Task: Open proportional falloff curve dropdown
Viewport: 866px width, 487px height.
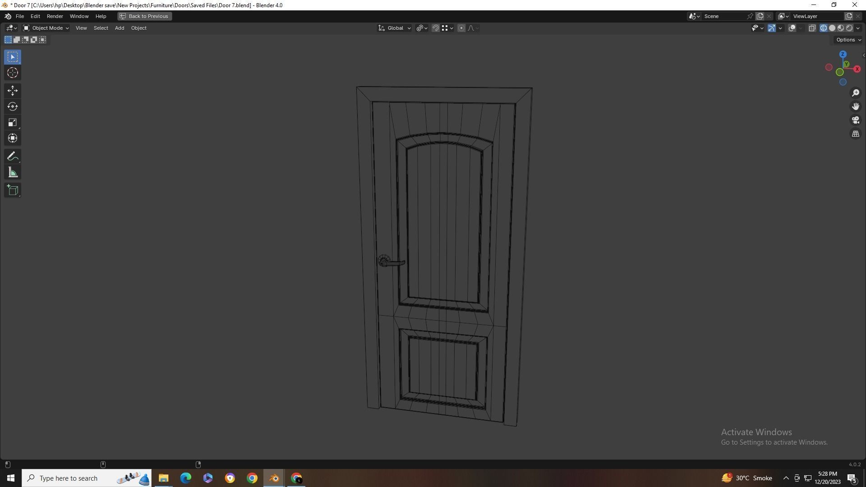Action: [x=473, y=28]
